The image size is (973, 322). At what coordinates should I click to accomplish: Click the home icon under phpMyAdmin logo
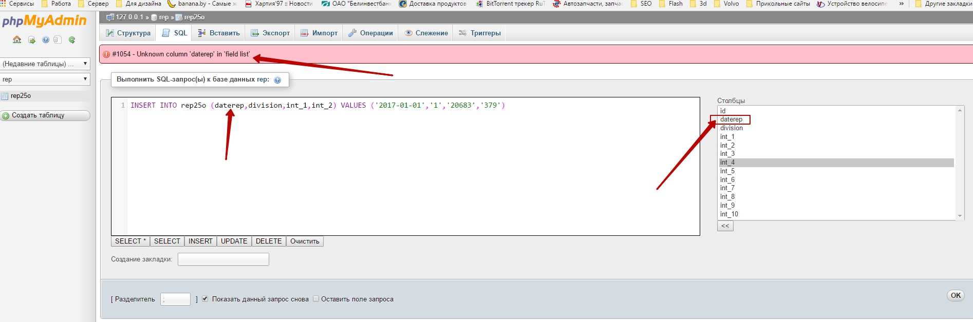17,40
